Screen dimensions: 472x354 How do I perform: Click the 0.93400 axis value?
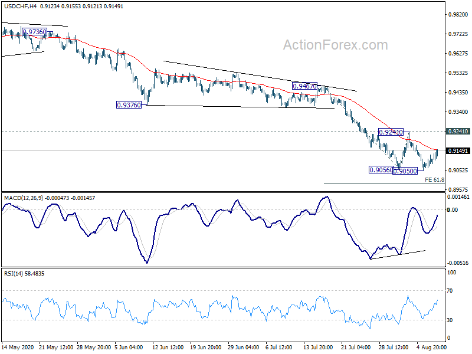click(458, 112)
